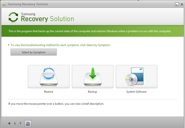Close the Samsung Recovery Solution window
This screenshot has height=128, width=185.
click(182, 4)
